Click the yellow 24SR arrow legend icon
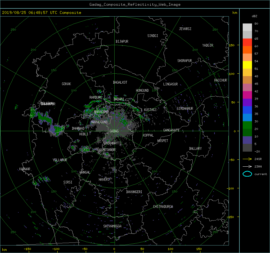The height and width of the screenshot is (253, 270). click(247, 159)
